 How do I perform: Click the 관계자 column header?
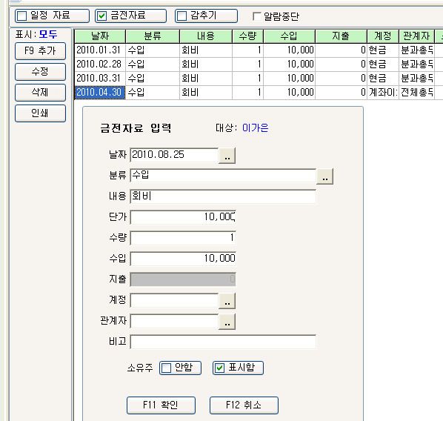tap(417, 36)
